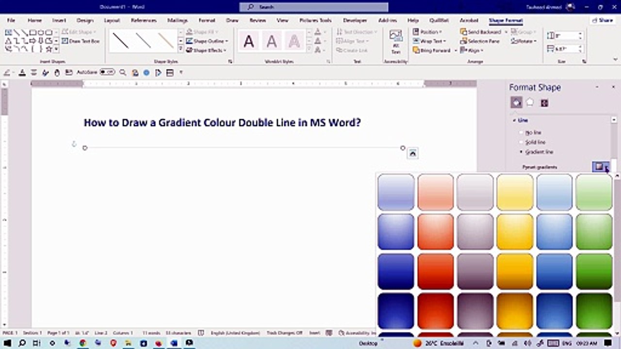
Task: Apply the tan-coloured line shape style
Action: coord(166,41)
